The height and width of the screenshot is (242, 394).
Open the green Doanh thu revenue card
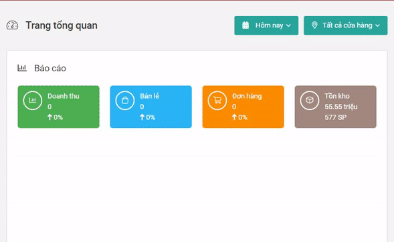59,107
